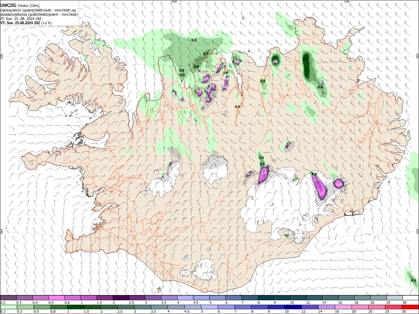This screenshot has height=314, width=419.
Task: Click the '20W' longitude label at map top
Action: [x=174, y=2]
